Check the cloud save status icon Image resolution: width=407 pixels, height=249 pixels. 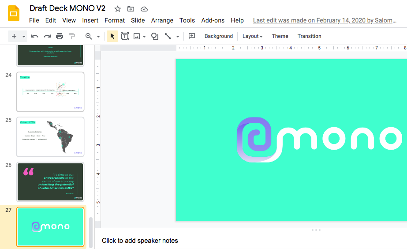point(144,9)
